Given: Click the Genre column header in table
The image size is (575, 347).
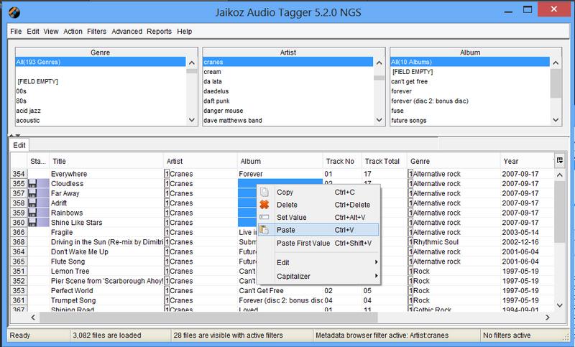Looking at the screenshot, I should tap(454, 161).
